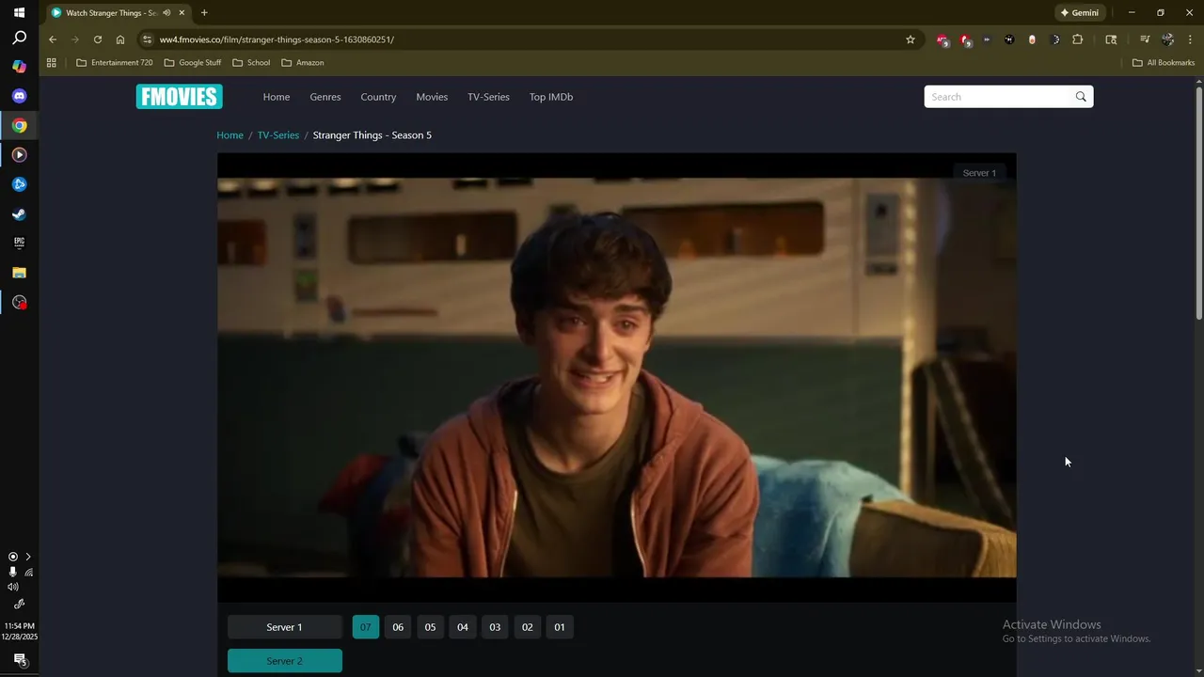The width and height of the screenshot is (1204, 677).
Task: Go back in browser history
Action: click(x=53, y=39)
